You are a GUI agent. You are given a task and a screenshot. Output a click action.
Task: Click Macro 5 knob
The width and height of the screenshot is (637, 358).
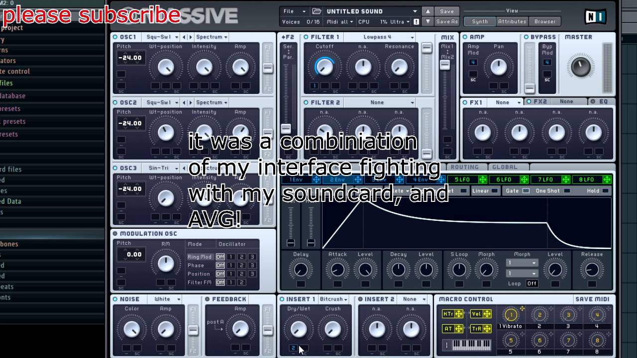click(511, 341)
